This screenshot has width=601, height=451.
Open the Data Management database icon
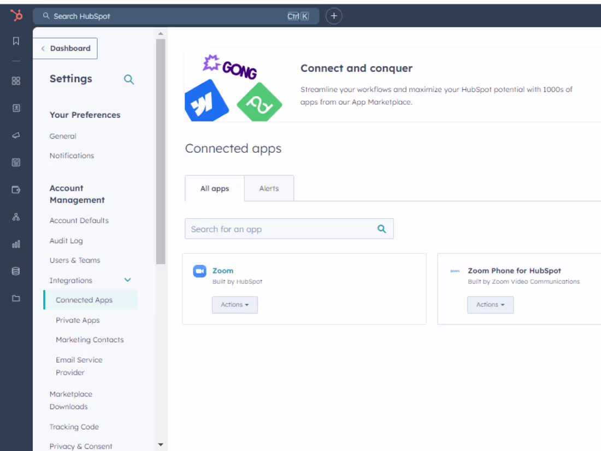click(x=16, y=271)
